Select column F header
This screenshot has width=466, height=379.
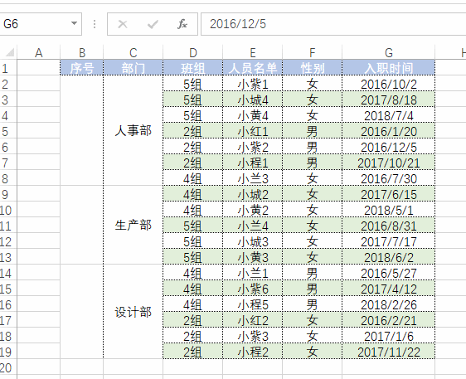click(313, 53)
